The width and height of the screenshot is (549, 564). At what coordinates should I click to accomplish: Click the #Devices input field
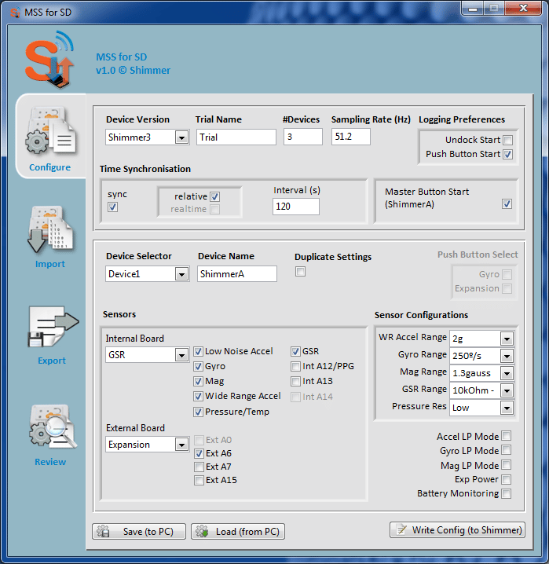point(302,137)
